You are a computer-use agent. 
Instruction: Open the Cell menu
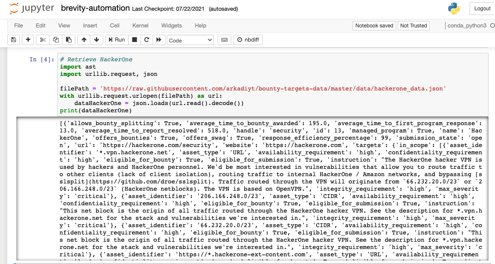(114, 26)
